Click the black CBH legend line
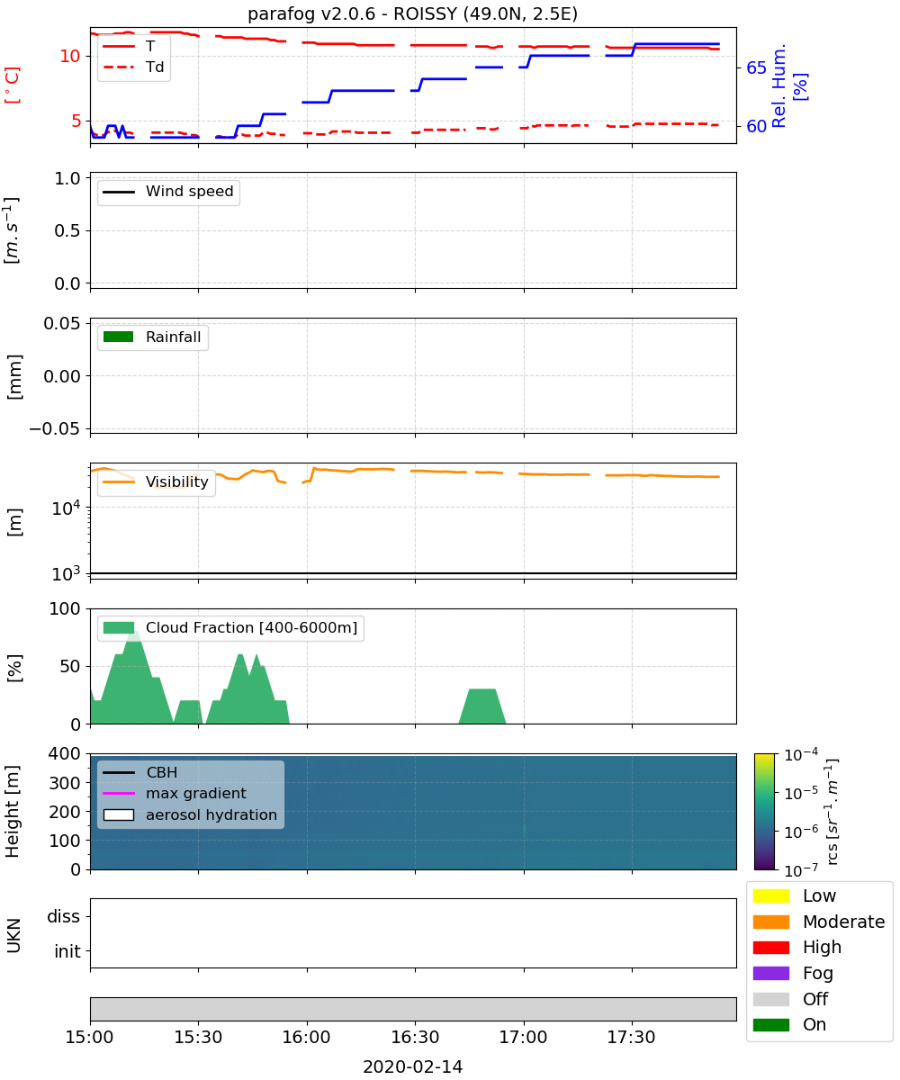900x1080 pixels. click(x=119, y=772)
